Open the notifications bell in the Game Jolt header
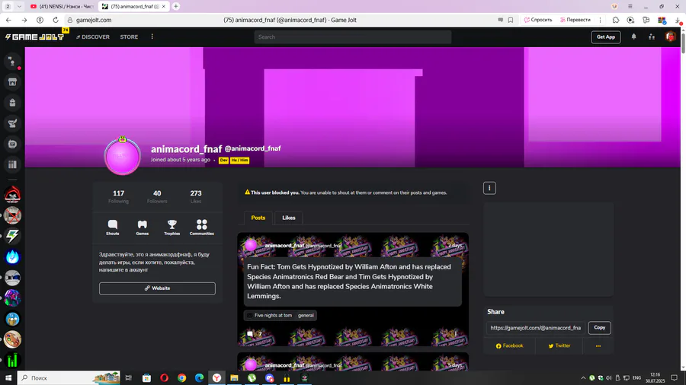 pos(633,37)
